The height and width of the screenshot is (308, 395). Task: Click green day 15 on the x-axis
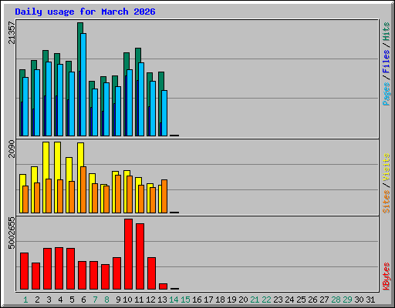click(x=185, y=300)
